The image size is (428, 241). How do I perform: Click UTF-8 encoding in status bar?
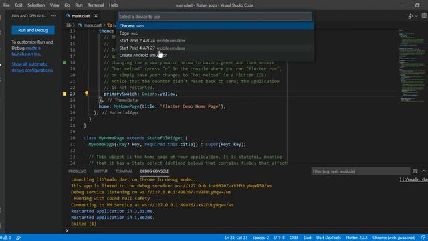279,238
